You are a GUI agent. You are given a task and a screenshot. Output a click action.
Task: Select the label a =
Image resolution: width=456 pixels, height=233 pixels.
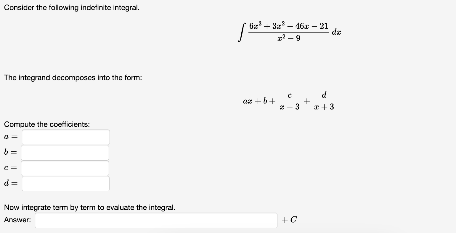[10, 137]
